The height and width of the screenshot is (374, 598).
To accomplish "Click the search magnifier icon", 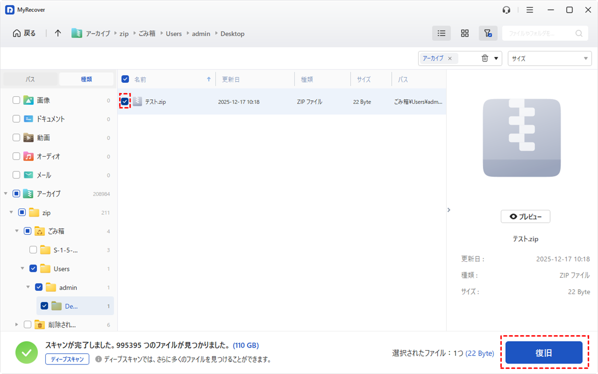I will [x=579, y=33].
